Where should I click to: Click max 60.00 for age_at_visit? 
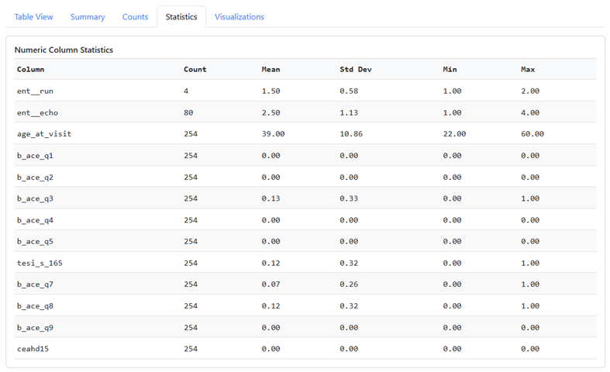[532, 134]
